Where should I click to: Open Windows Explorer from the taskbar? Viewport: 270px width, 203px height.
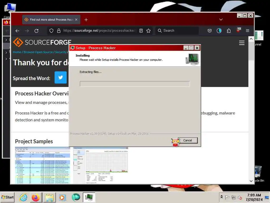(50, 197)
